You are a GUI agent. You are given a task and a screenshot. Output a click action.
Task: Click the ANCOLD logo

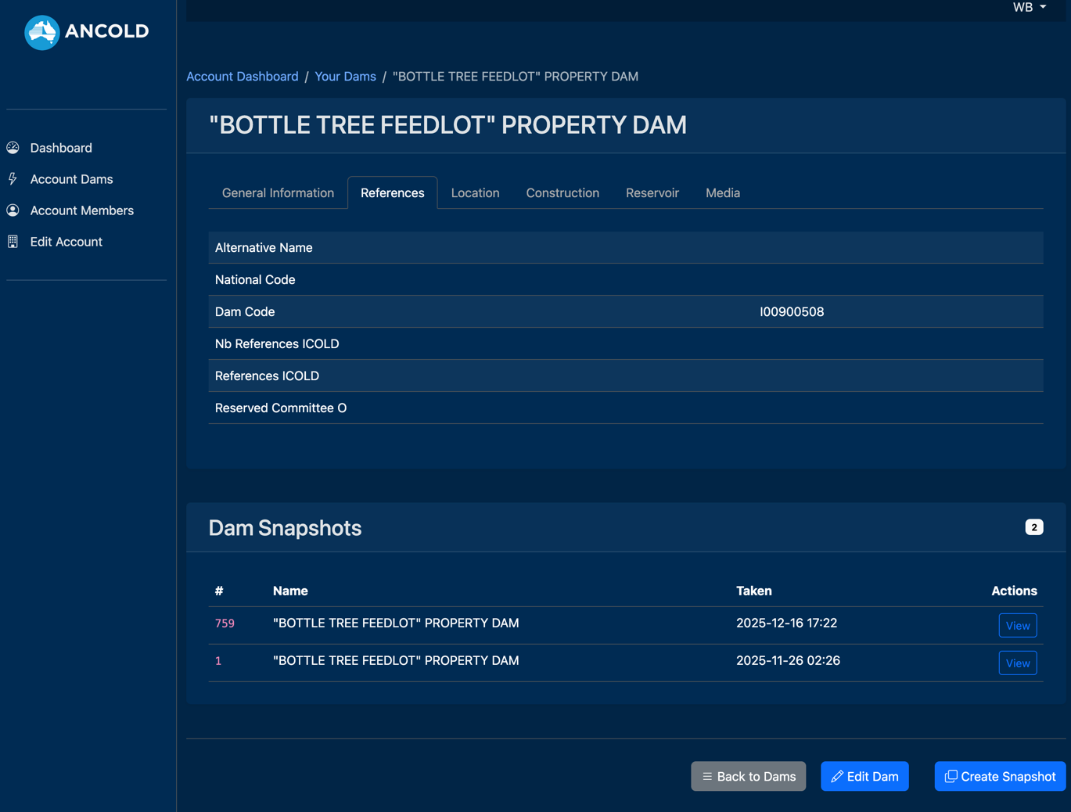coord(85,32)
